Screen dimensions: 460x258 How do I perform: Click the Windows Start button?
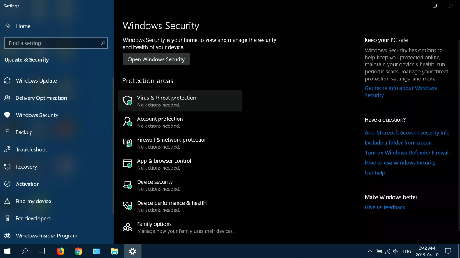[7, 251]
